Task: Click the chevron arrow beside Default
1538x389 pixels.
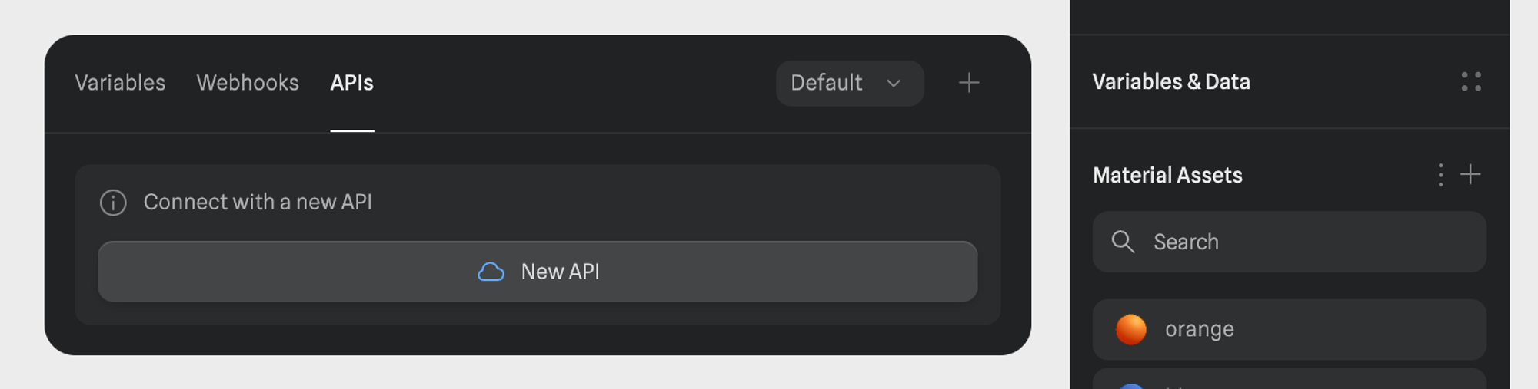Action: tap(894, 83)
